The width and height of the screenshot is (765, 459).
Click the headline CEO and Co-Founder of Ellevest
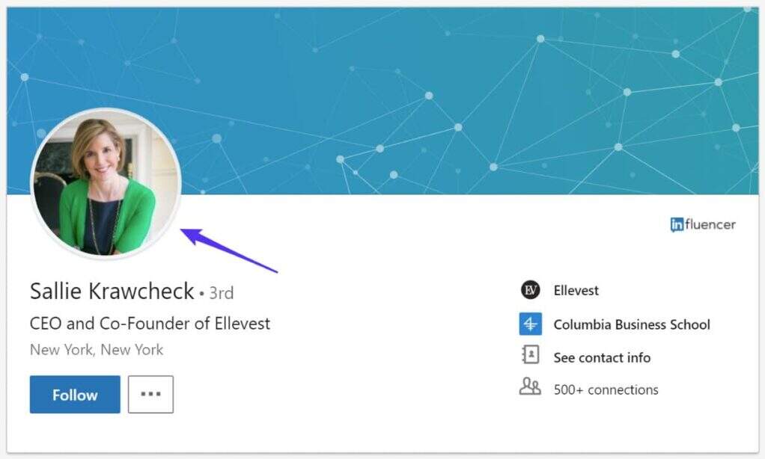coord(150,324)
